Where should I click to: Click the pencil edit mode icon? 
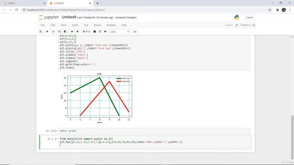coord(237,25)
